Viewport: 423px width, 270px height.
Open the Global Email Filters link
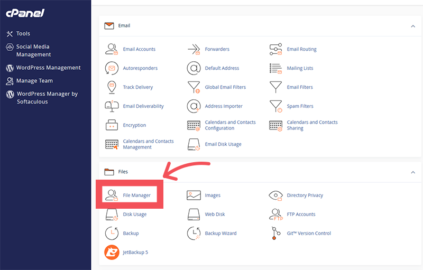point(225,87)
